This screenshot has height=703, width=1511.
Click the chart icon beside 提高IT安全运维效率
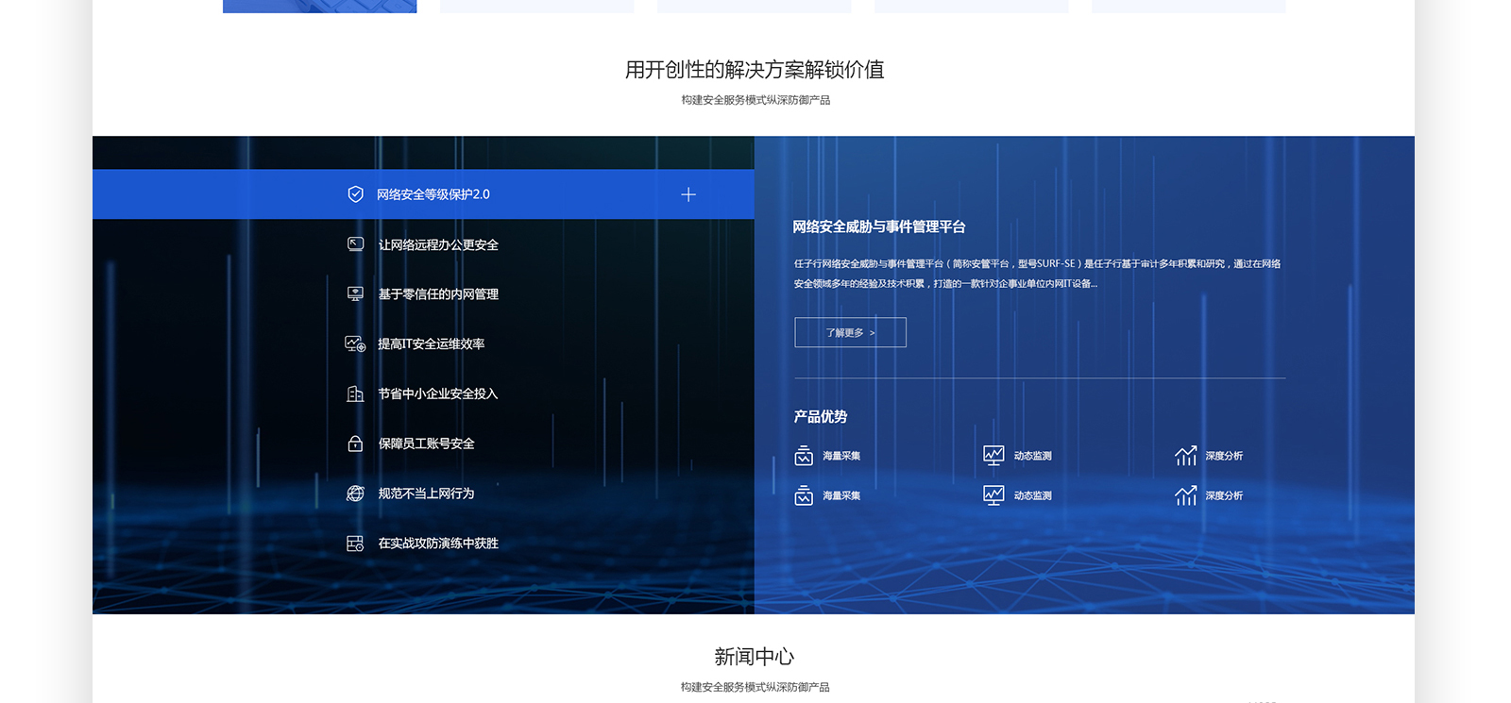[x=355, y=344]
